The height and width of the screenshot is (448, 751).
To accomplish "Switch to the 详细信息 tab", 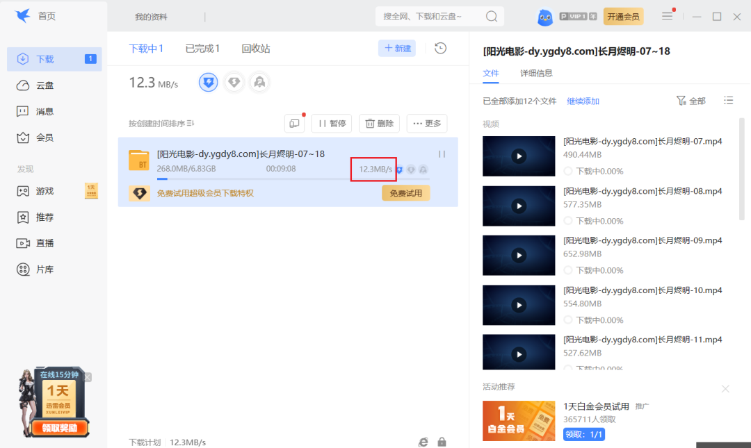I will tap(536, 73).
